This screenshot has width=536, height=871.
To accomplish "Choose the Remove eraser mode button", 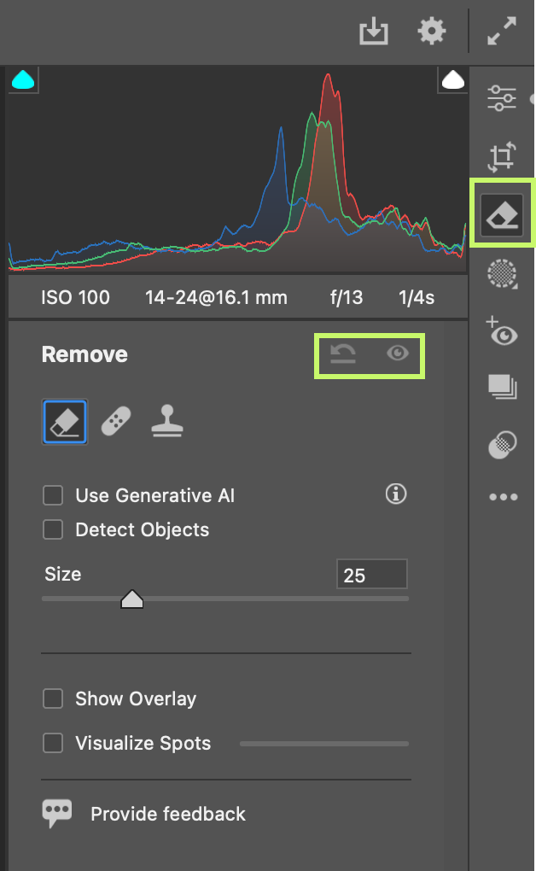I will (64, 422).
